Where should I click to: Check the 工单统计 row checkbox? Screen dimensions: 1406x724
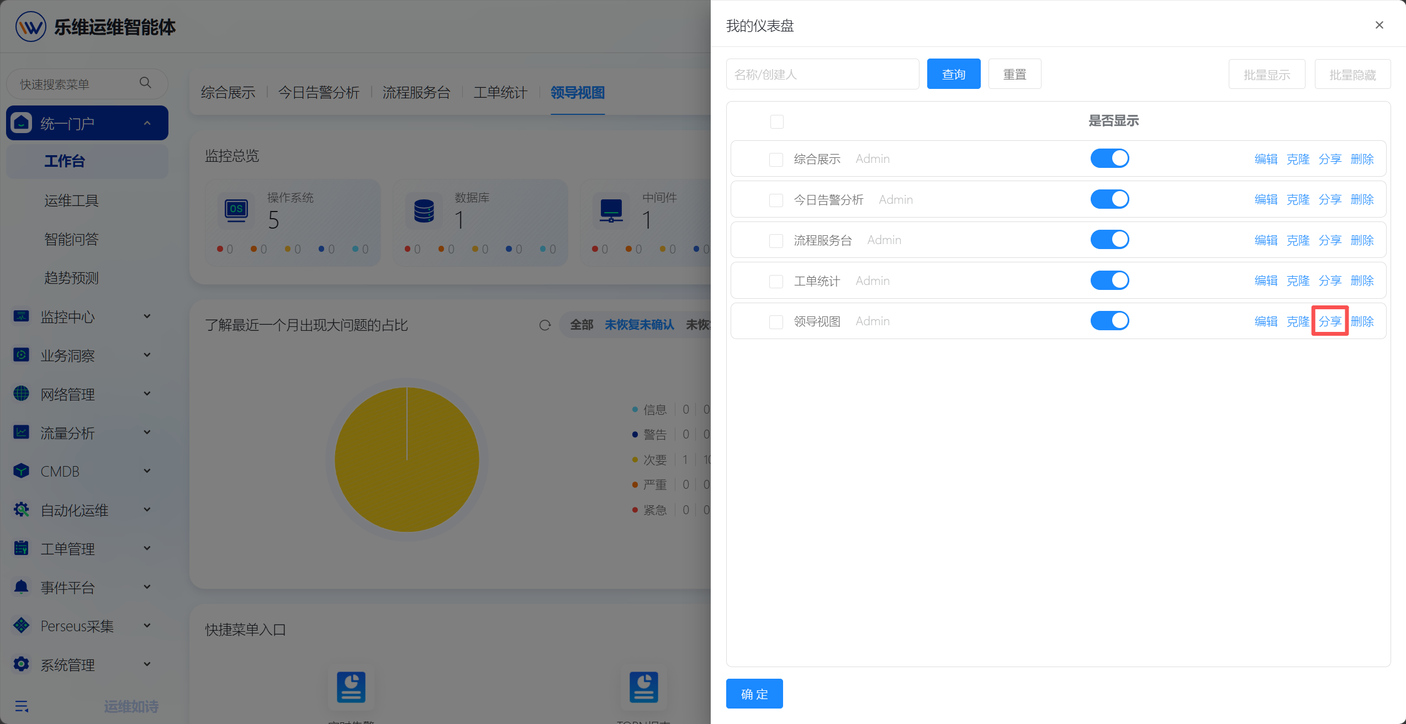tap(776, 281)
